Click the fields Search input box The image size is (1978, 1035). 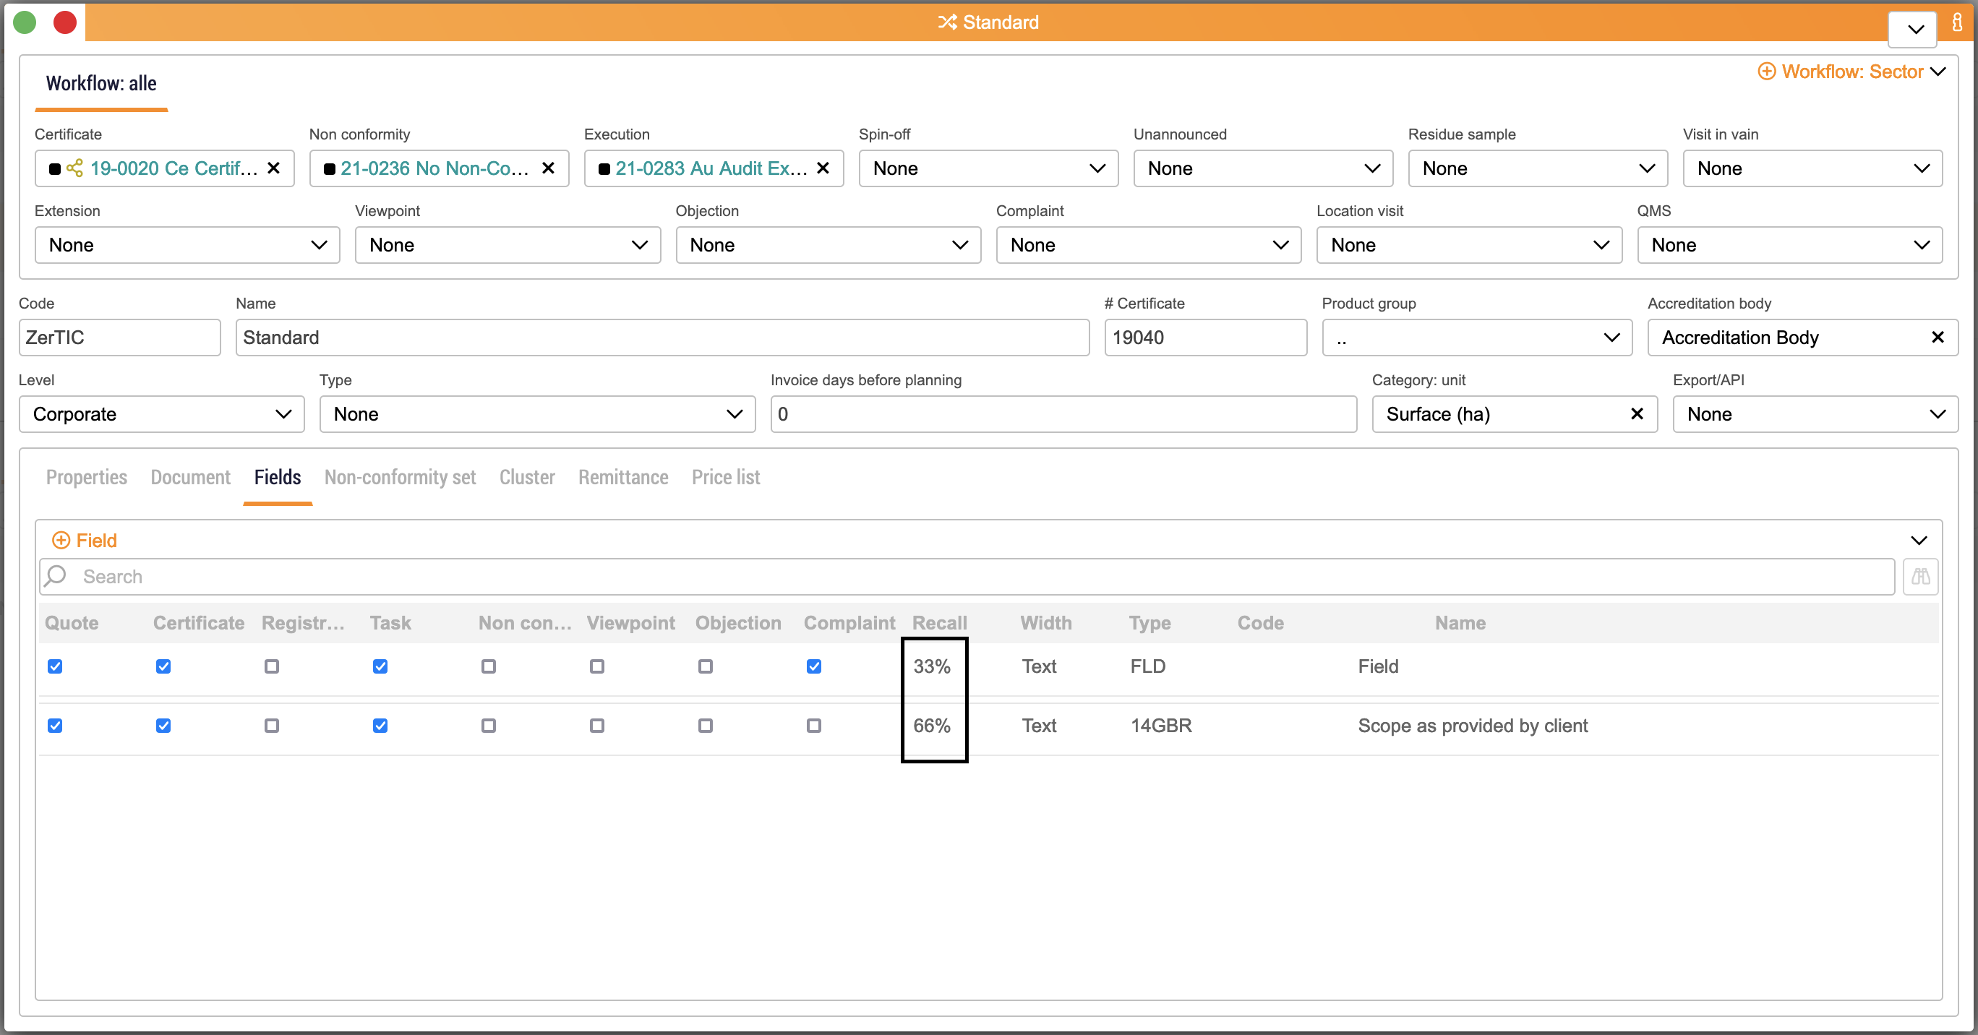pos(967,577)
